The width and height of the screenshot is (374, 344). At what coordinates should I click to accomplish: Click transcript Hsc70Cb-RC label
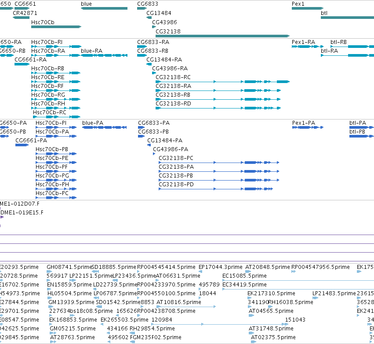(49, 112)
